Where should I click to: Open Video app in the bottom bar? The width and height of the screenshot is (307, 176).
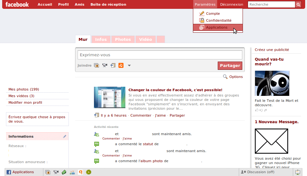(56, 172)
